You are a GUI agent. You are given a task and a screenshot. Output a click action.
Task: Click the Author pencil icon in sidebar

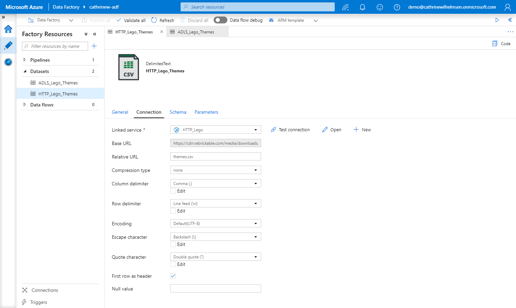pyautogui.click(x=8, y=45)
